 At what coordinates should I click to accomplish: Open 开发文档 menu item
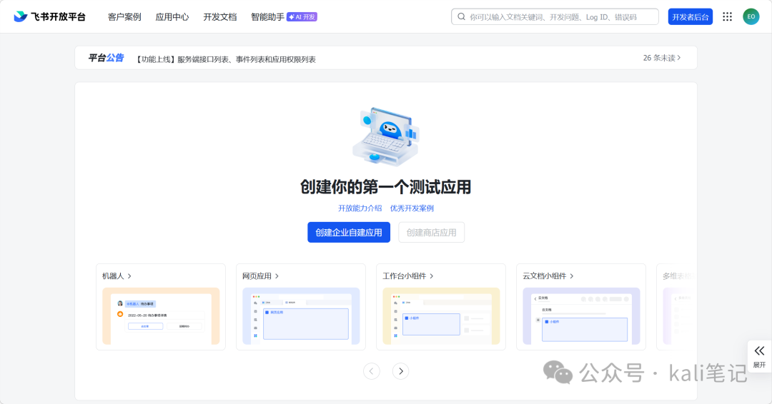pos(220,16)
